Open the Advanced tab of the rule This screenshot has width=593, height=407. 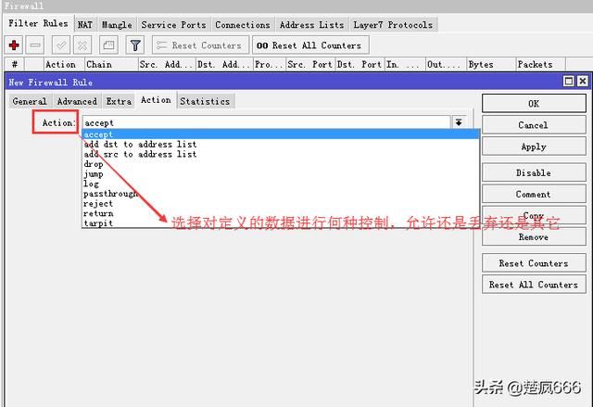point(77,101)
